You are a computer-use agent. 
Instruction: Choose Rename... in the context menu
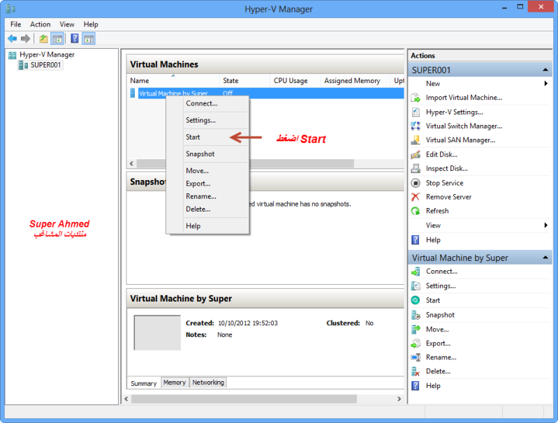tap(207, 196)
